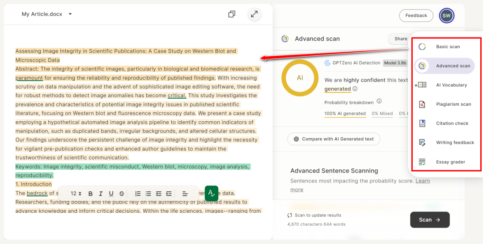
Task: Toggle strikethrough formatting
Action: [x=122, y=194]
